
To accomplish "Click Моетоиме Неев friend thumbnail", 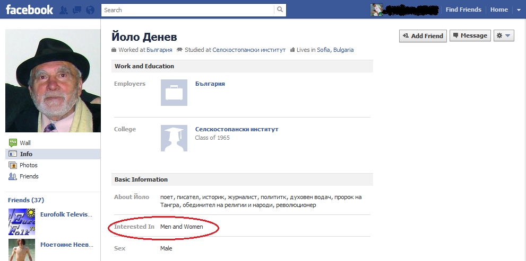I will tap(22, 250).
